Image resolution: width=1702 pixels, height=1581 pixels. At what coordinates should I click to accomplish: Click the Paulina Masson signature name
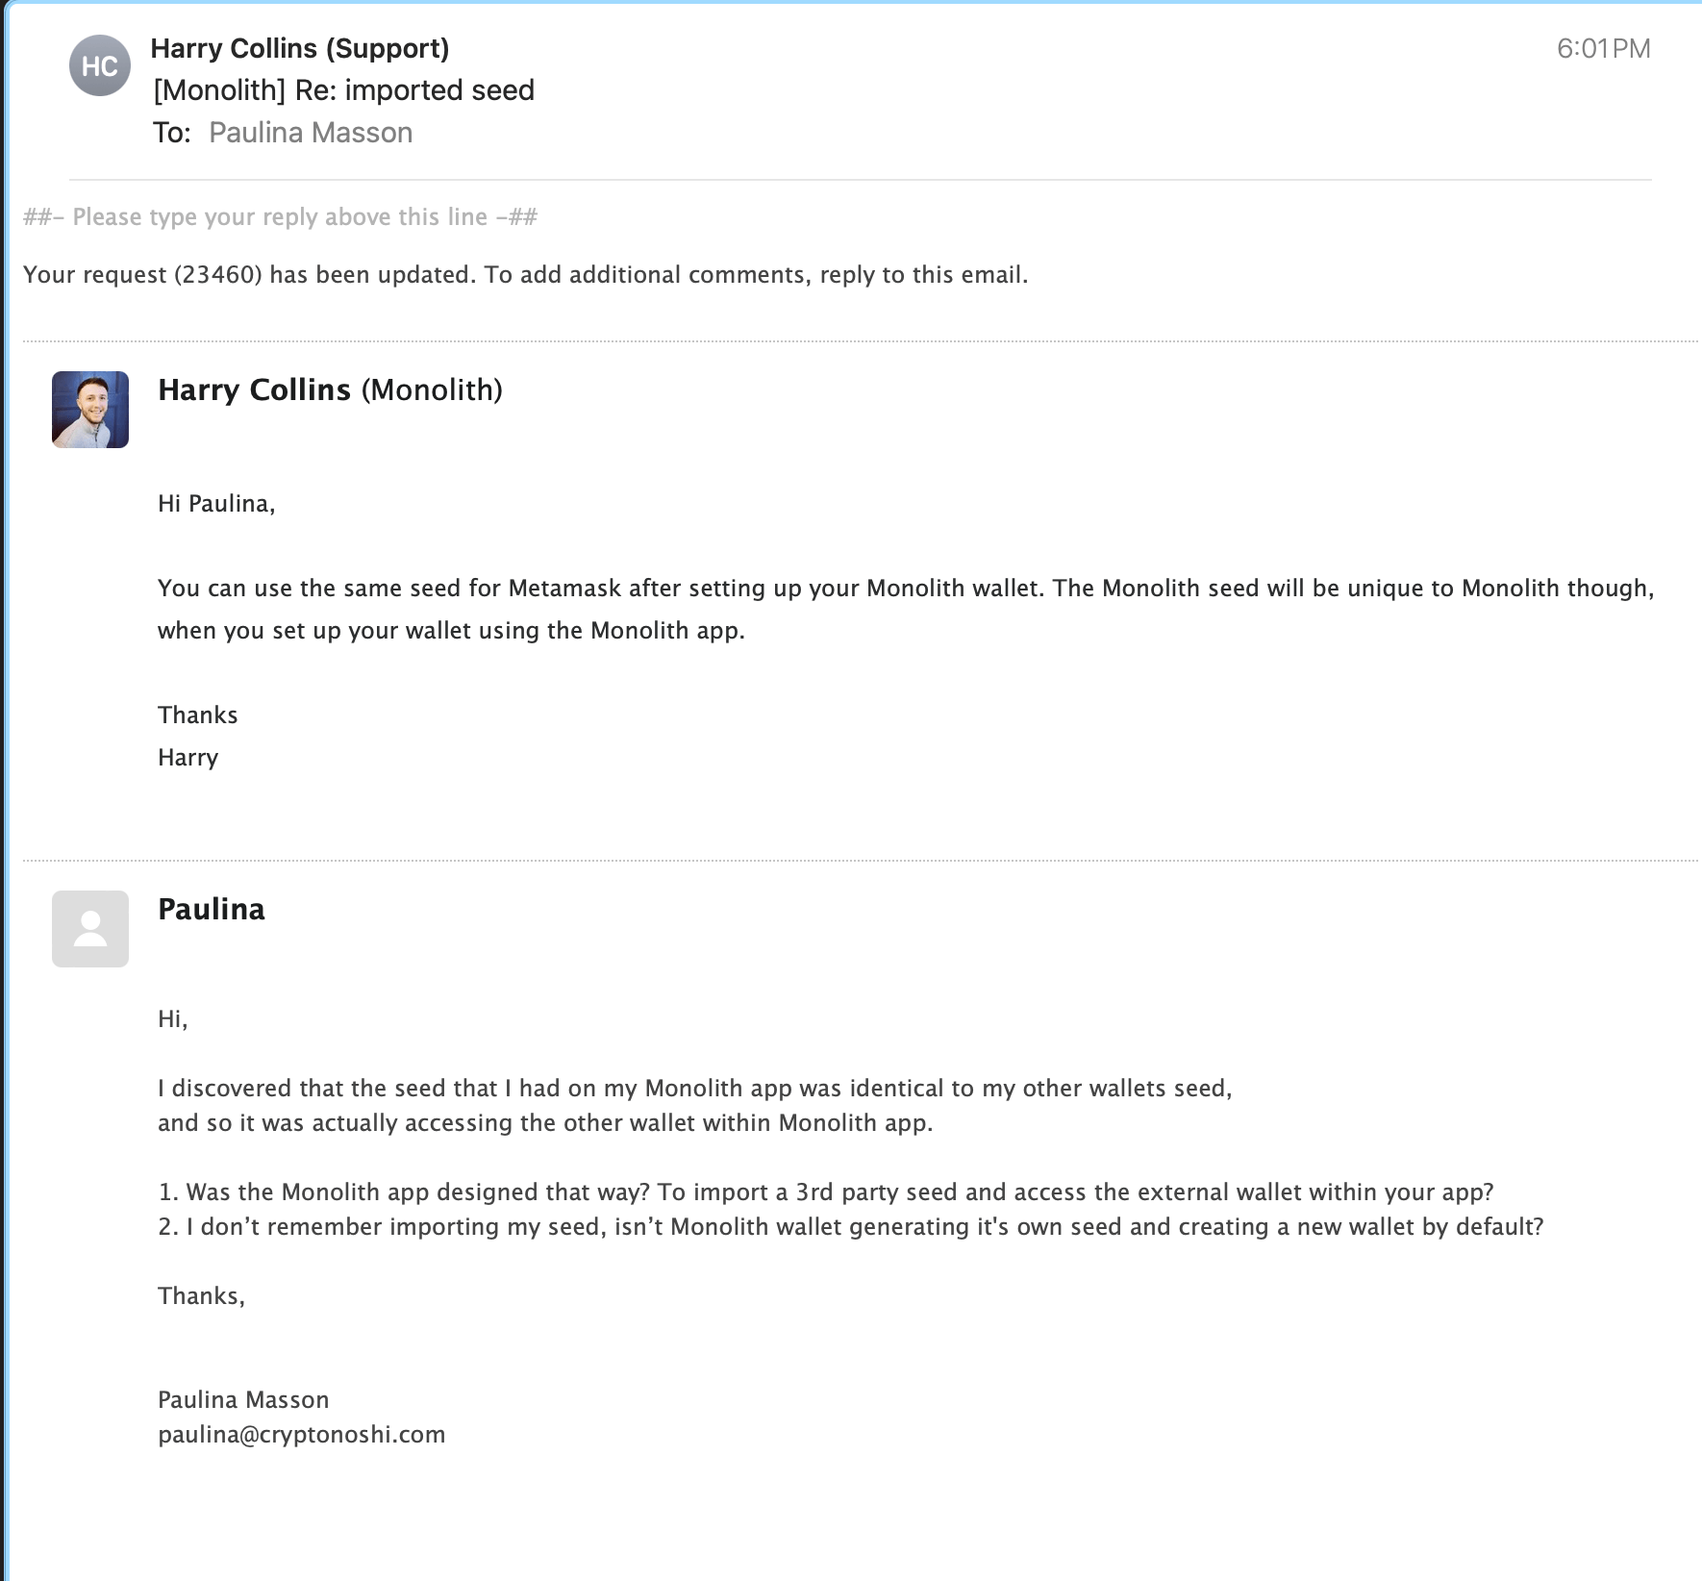(x=243, y=1400)
